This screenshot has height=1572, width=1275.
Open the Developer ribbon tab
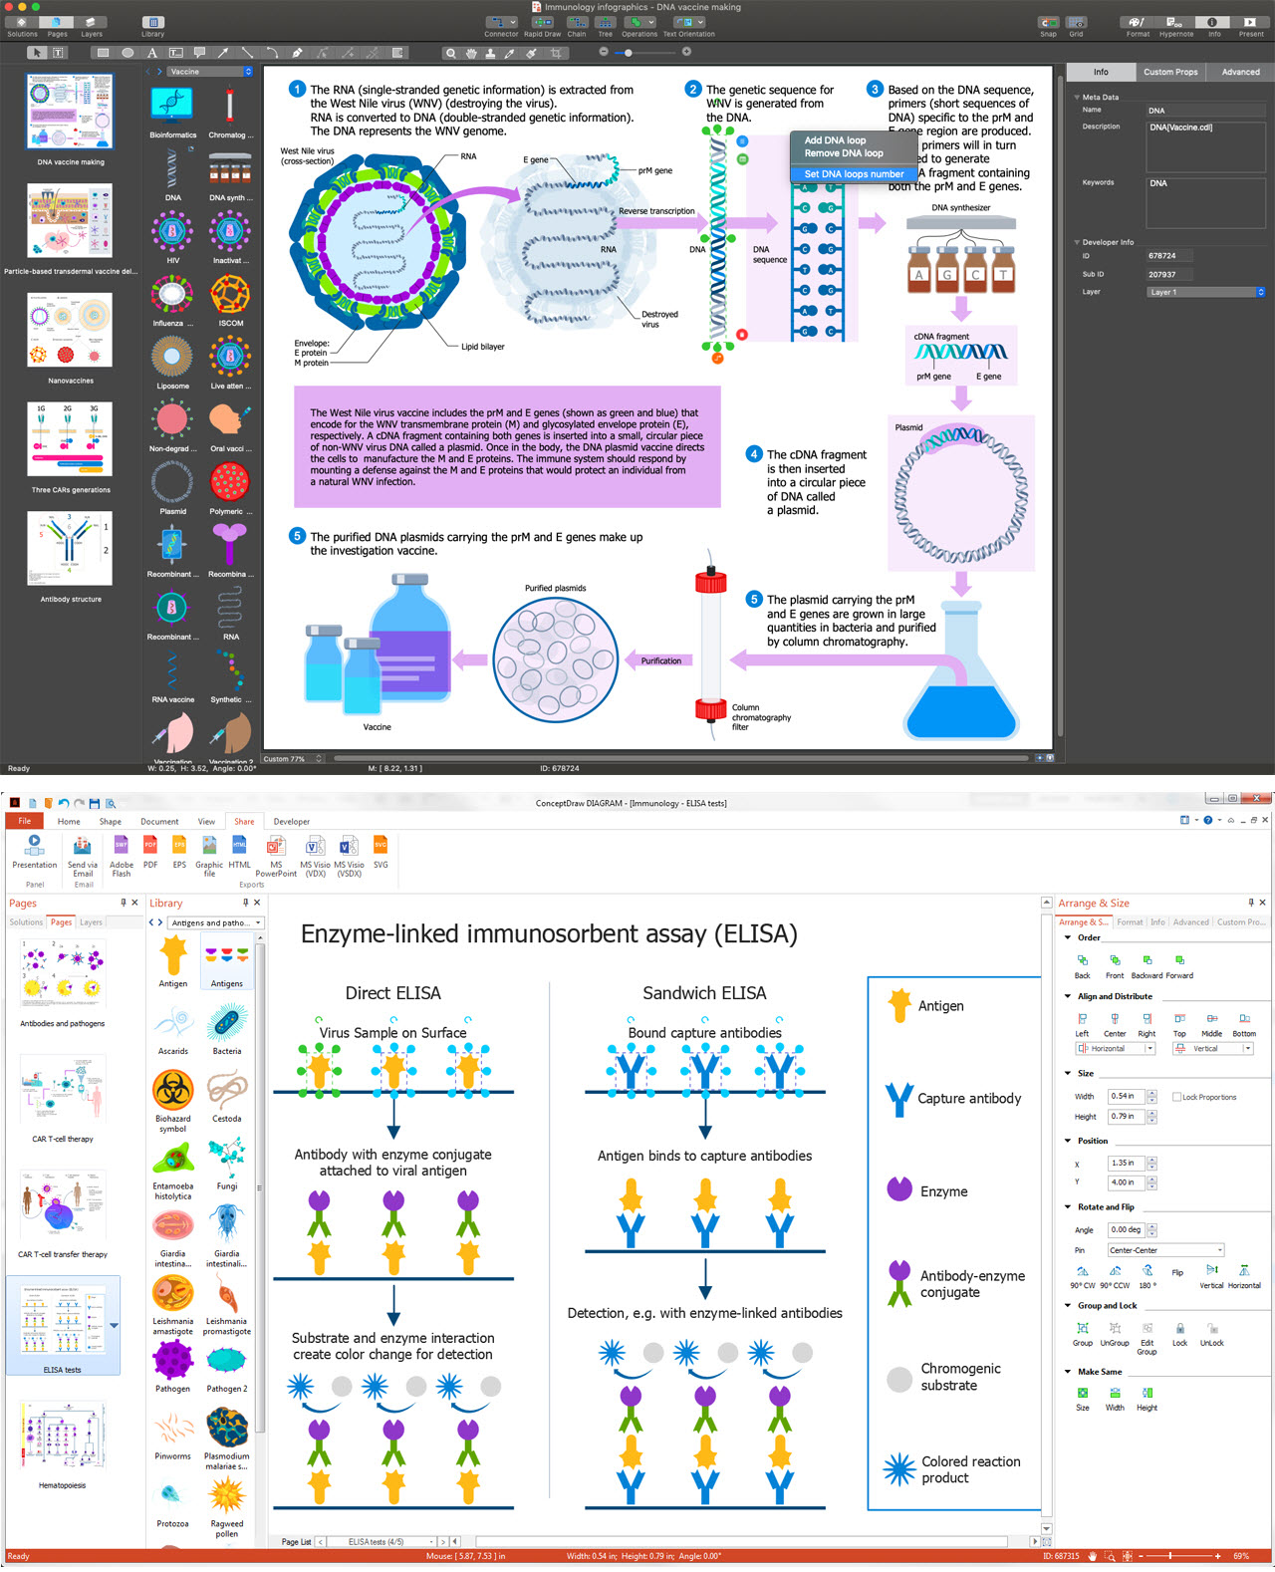[291, 822]
